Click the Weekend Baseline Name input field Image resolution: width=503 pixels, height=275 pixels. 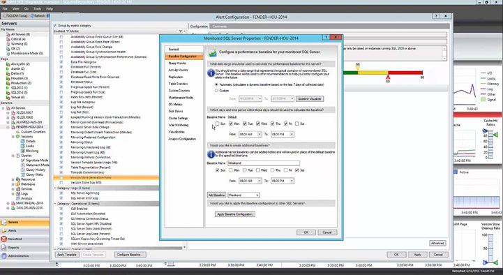(x=264, y=163)
